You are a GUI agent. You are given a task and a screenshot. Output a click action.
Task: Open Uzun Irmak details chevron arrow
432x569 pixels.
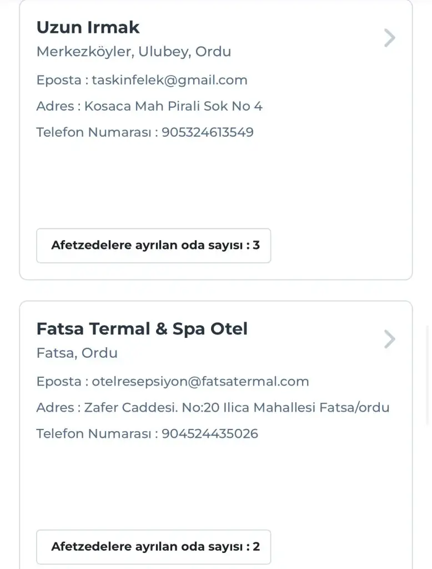pos(390,38)
